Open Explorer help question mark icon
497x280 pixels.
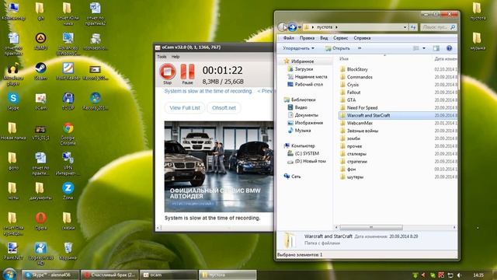coord(449,48)
